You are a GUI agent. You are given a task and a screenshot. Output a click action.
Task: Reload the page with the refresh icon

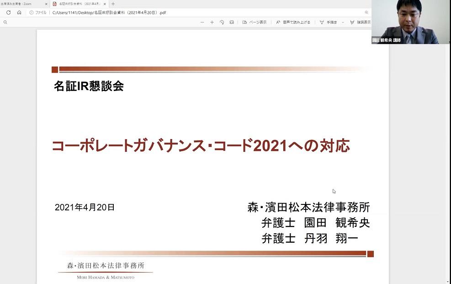point(8,12)
